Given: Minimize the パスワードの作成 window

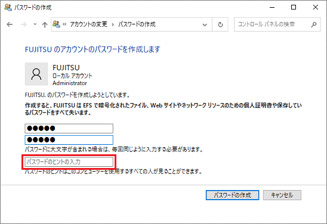Looking at the screenshot, I should [x=272, y=8].
